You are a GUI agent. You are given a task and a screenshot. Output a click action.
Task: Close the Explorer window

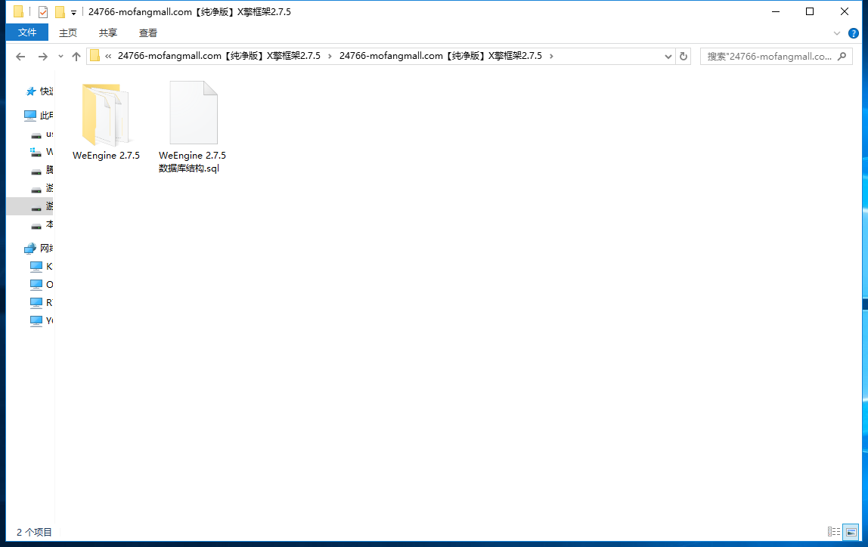(x=845, y=11)
